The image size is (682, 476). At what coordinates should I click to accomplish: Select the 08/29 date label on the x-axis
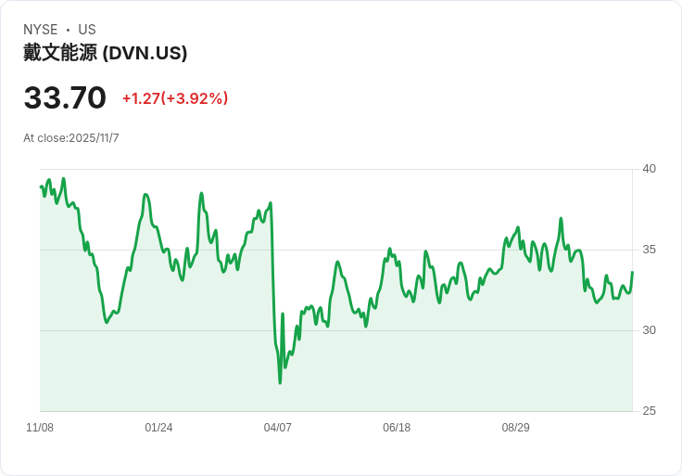[516, 428]
